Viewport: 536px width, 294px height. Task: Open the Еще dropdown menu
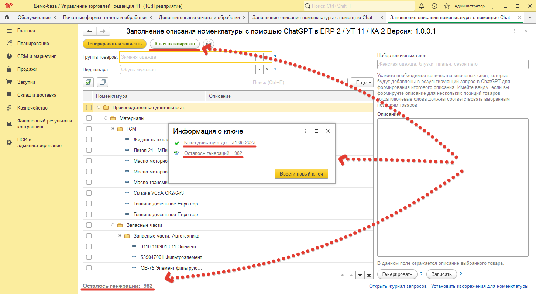(x=362, y=82)
